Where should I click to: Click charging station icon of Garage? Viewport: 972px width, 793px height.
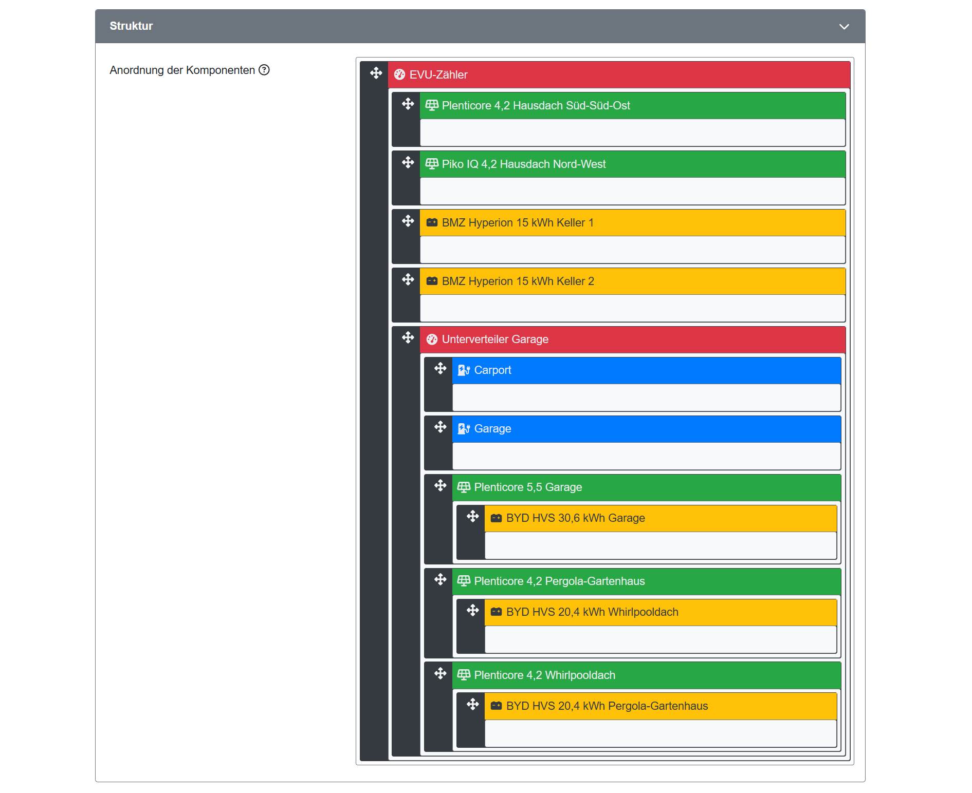pyautogui.click(x=464, y=429)
